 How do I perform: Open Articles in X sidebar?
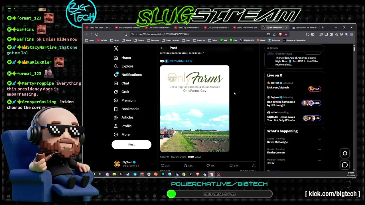coord(123,118)
